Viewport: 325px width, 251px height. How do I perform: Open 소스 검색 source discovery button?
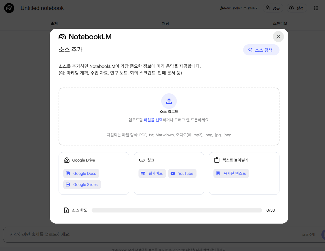[261, 50]
